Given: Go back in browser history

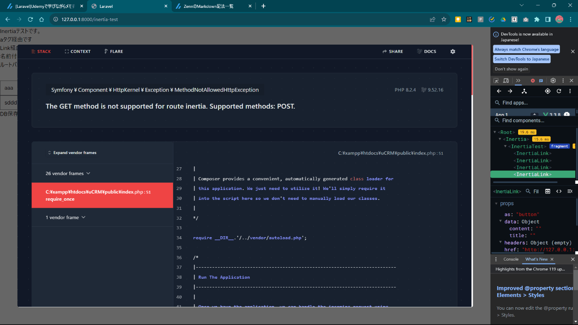Looking at the screenshot, I should pos(7,19).
